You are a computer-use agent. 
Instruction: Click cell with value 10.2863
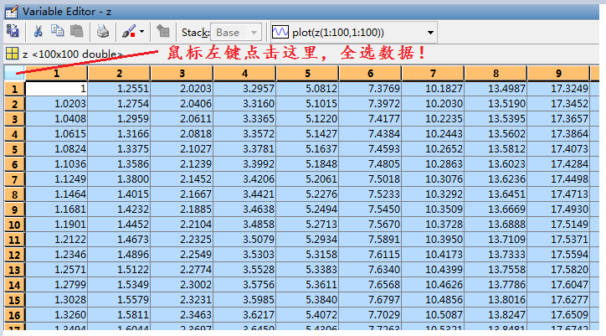(x=434, y=164)
